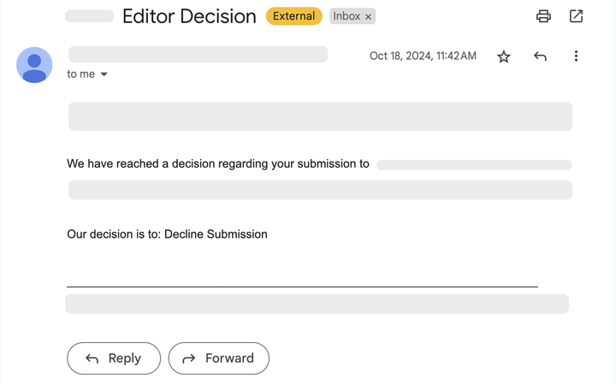Print this email with the printer icon
The height and width of the screenshot is (384, 616).
click(543, 16)
